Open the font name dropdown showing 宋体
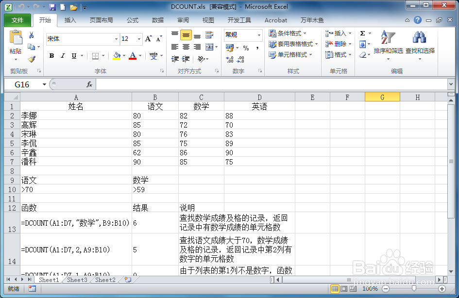 click(x=116, y=39)
